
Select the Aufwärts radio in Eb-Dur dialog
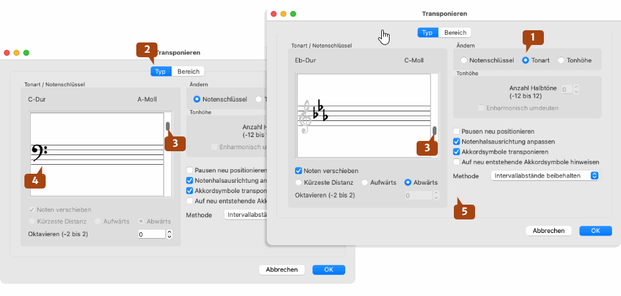pyautogui.click(x=365, y=182)
